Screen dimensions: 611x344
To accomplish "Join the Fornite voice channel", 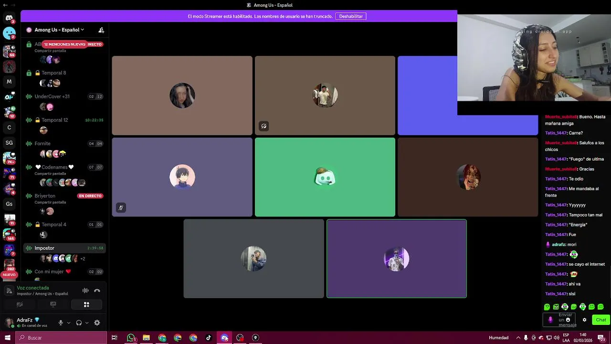I will (x=64, y=143).
